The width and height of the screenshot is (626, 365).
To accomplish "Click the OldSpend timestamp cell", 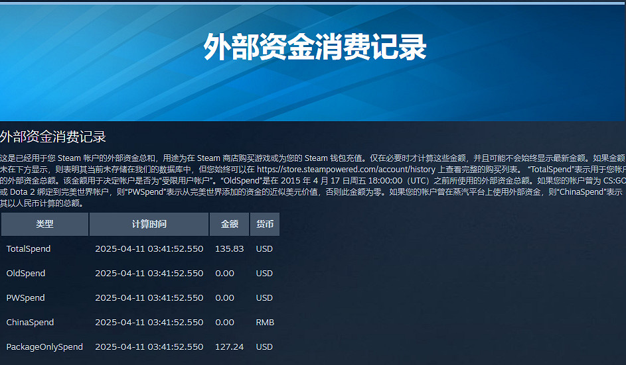I will pos(149,274).
